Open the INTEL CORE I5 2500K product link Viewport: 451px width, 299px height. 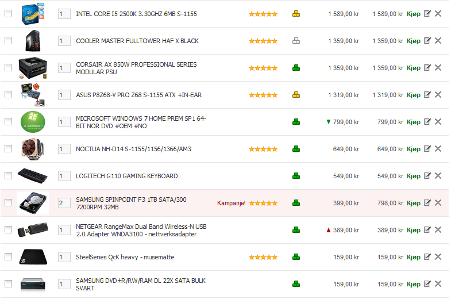point(136,14)
